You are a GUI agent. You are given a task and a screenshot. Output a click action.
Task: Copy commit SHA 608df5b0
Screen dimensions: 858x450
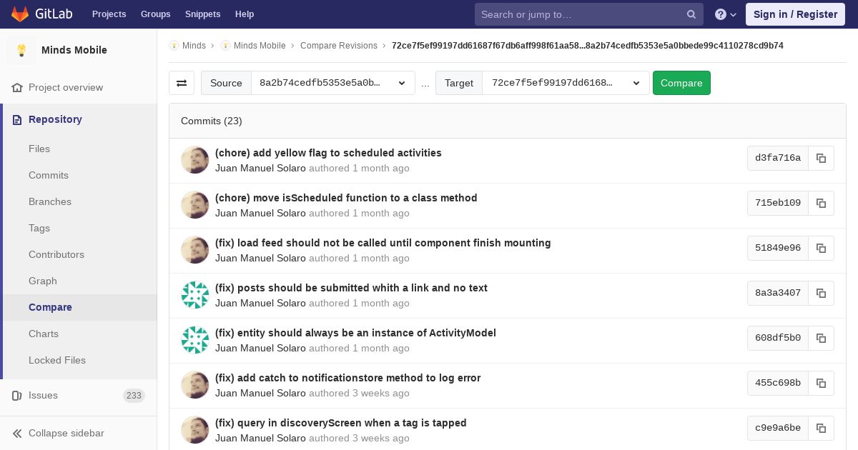tap(821, 338)
